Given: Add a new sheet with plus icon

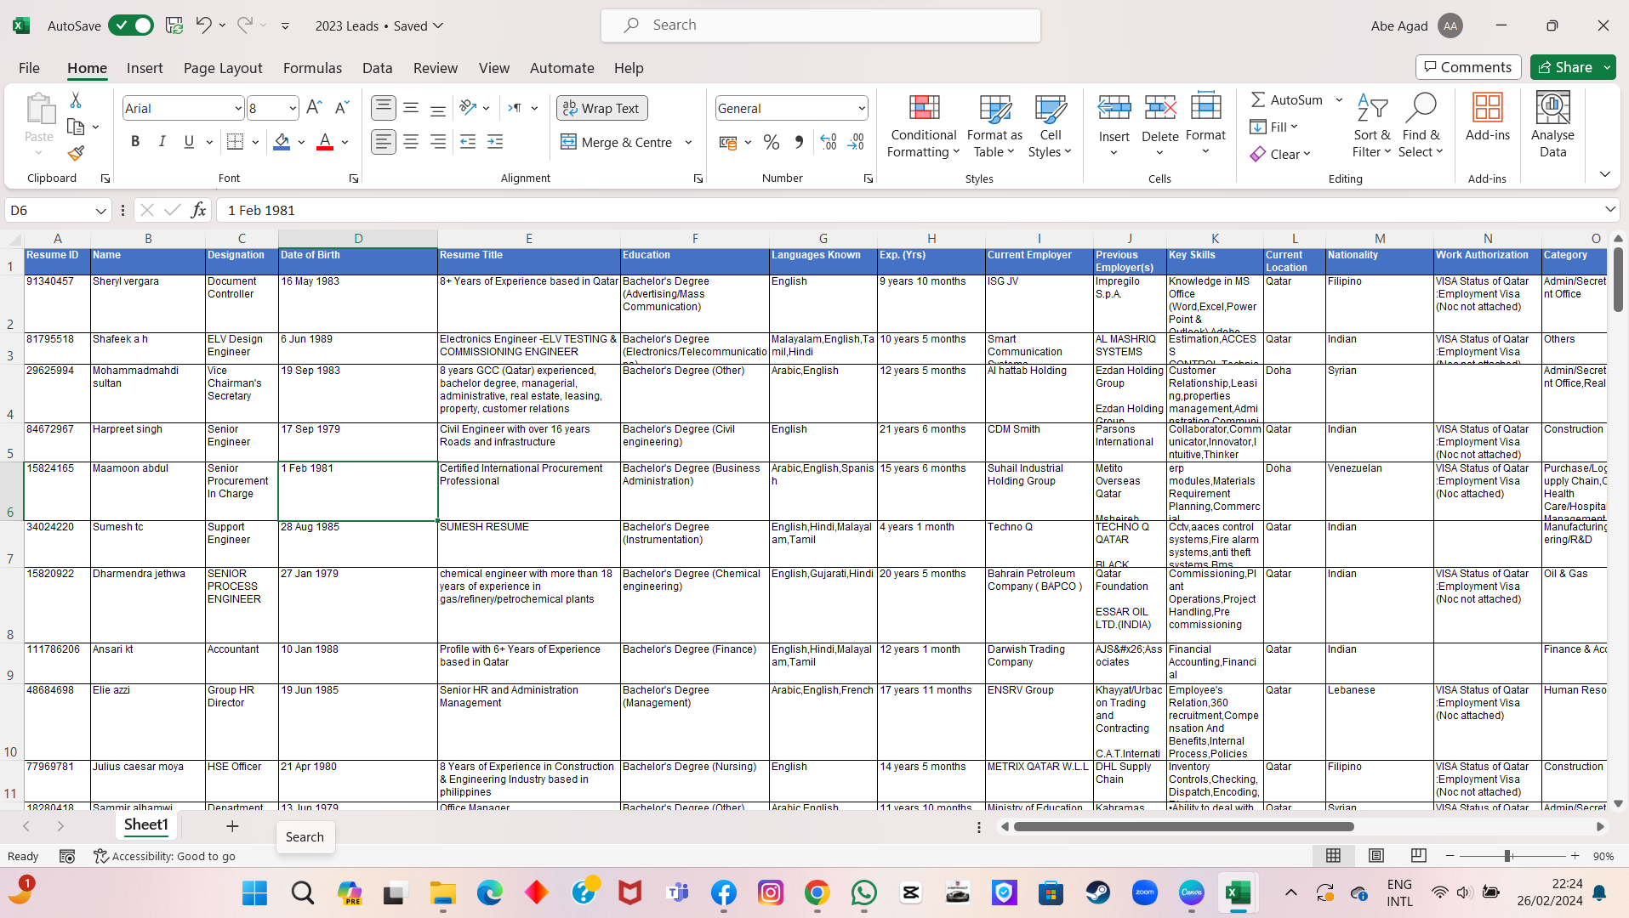Looking at the screenshot, I should point(232,826).
